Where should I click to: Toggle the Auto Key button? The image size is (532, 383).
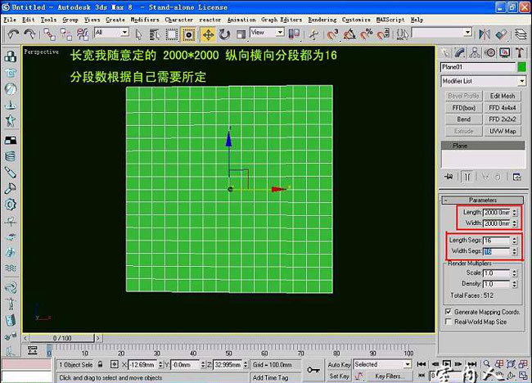coord(339,365)
